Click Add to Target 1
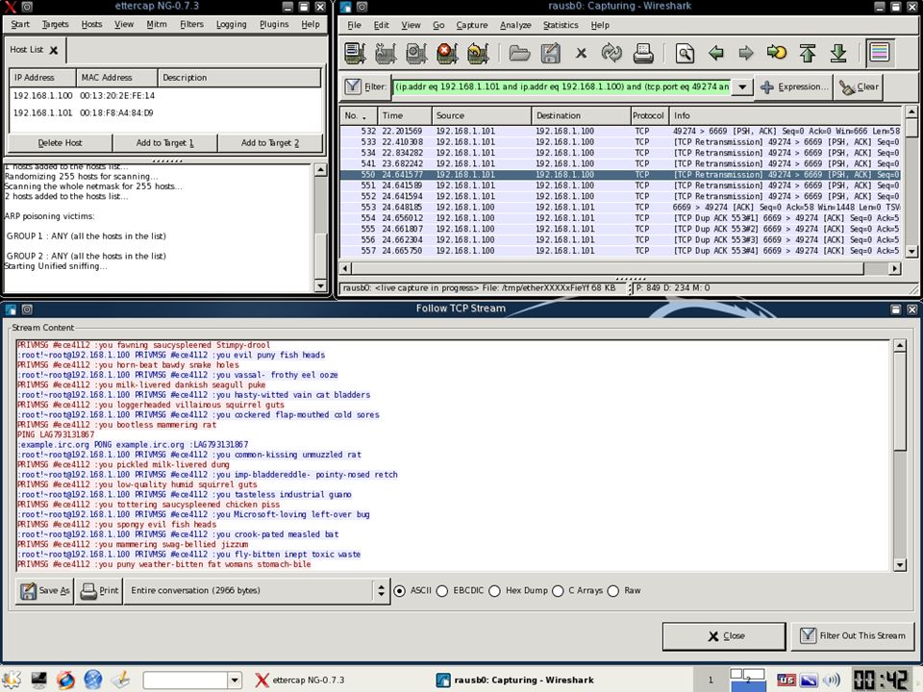The width and height of the screenshot is (923, 692). 164,143
